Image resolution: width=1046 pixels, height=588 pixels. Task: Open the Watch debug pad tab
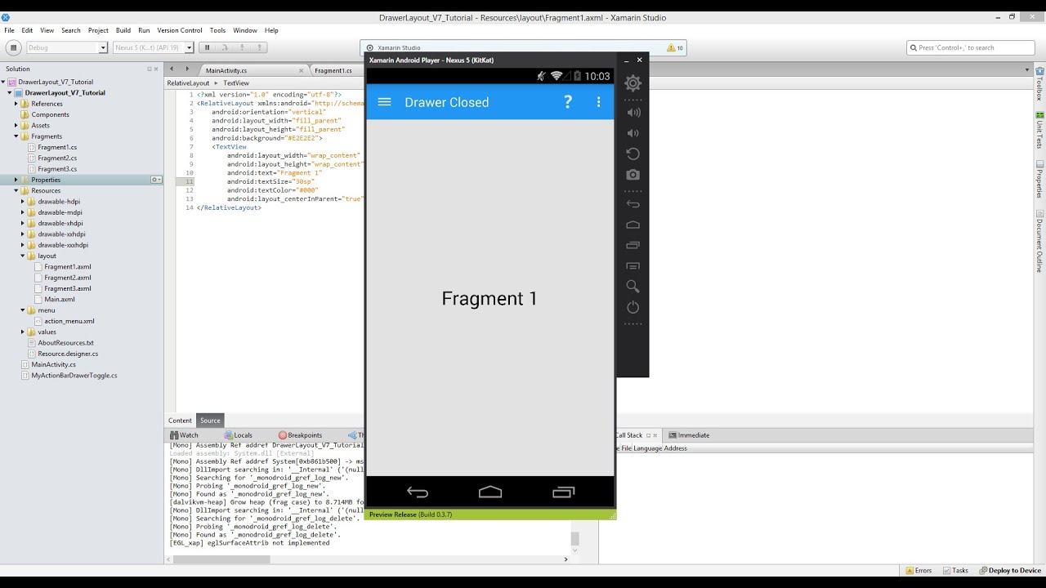pos(184,435)
